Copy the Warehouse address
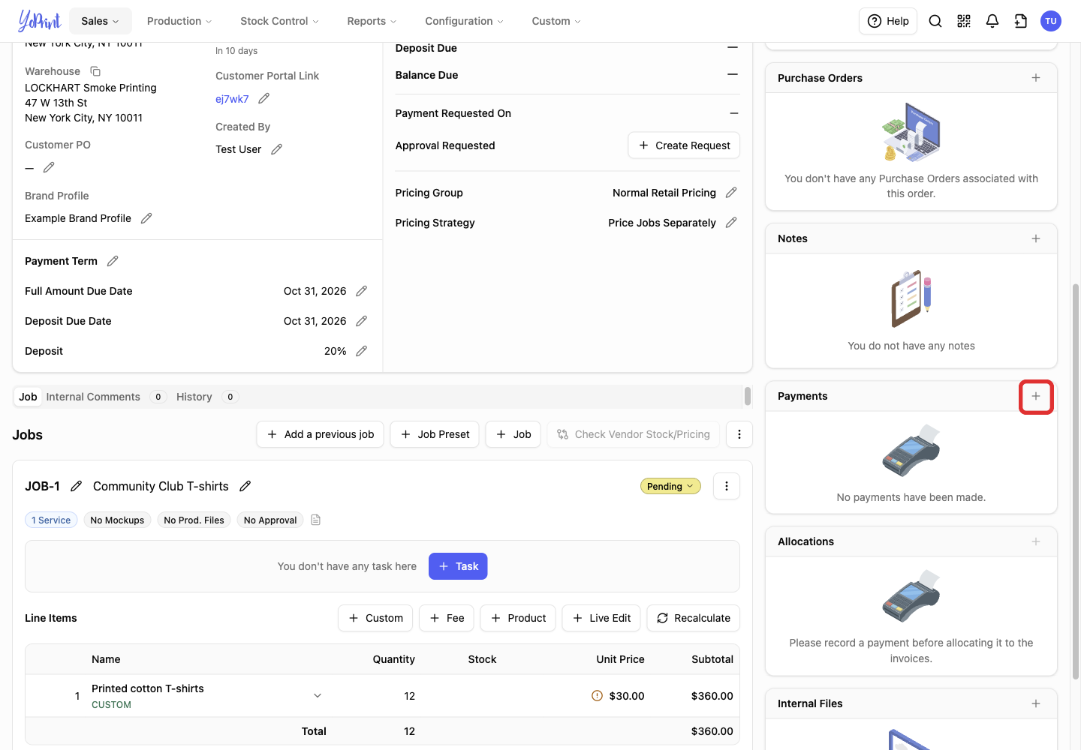 (x=95, y=71)
